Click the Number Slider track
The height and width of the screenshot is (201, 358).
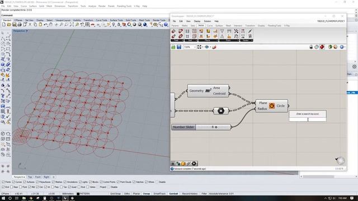[x=213, y=127]
